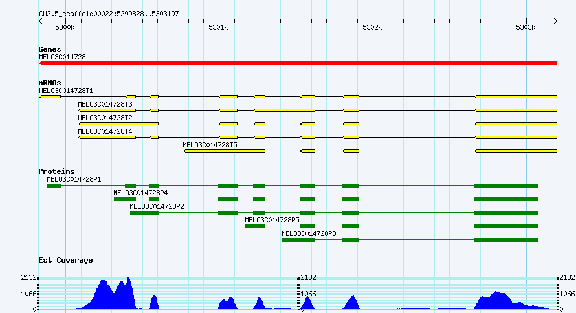Click the 5302k ruler tick label
Screen dimensions: 576x313
[x=372, y=27]
